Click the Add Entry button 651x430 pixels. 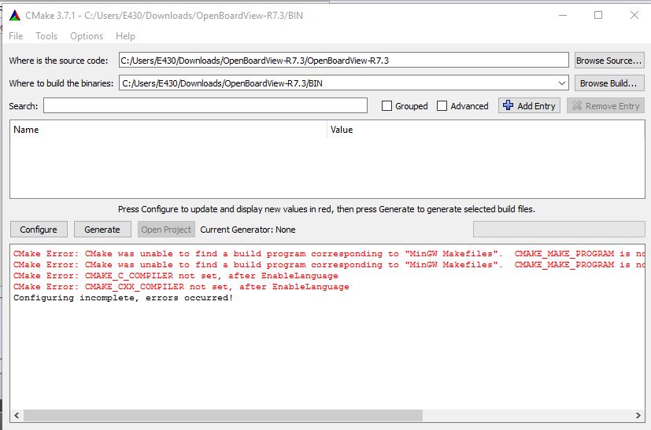(x=529, y=106)
